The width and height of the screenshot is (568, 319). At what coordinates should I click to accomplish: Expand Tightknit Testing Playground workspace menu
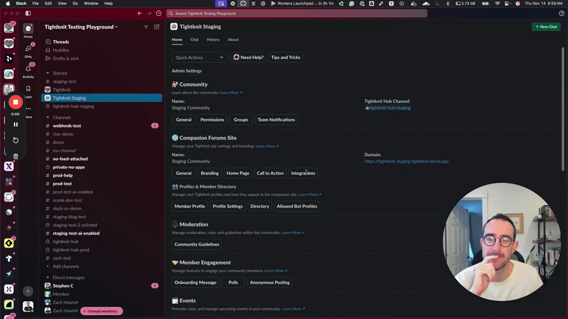pyautogui.click(x=81, y=27)
